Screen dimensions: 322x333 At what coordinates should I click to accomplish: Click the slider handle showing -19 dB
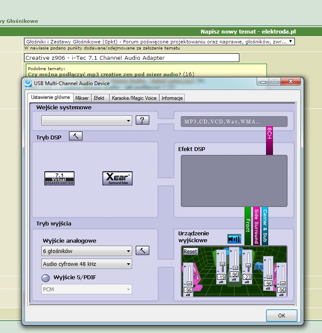(x=223, y=264)
